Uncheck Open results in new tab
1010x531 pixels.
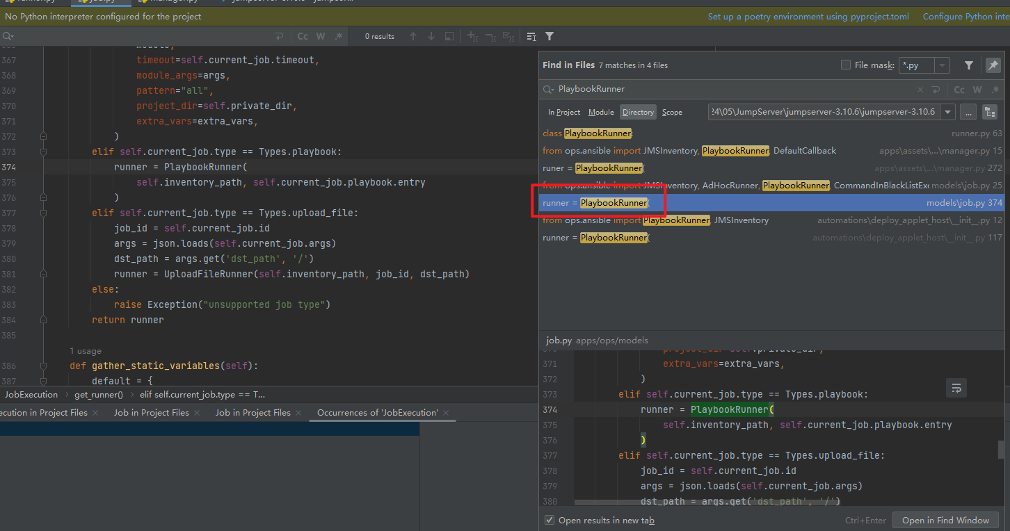pyautogui.click(x=550, y=520)
